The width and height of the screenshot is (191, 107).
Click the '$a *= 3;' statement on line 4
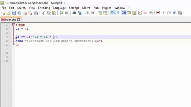(x=23, y=37)
